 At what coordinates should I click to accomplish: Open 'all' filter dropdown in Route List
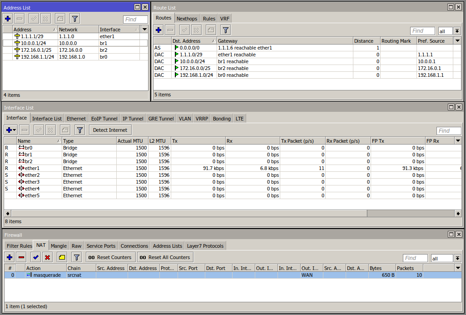coord(457,30)
